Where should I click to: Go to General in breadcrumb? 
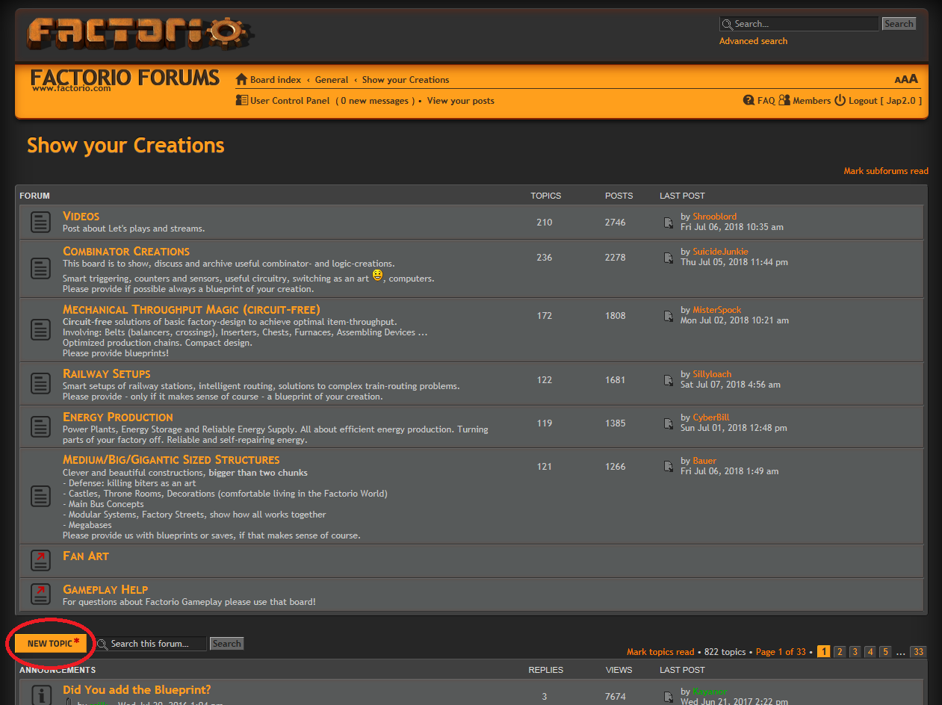332,80
